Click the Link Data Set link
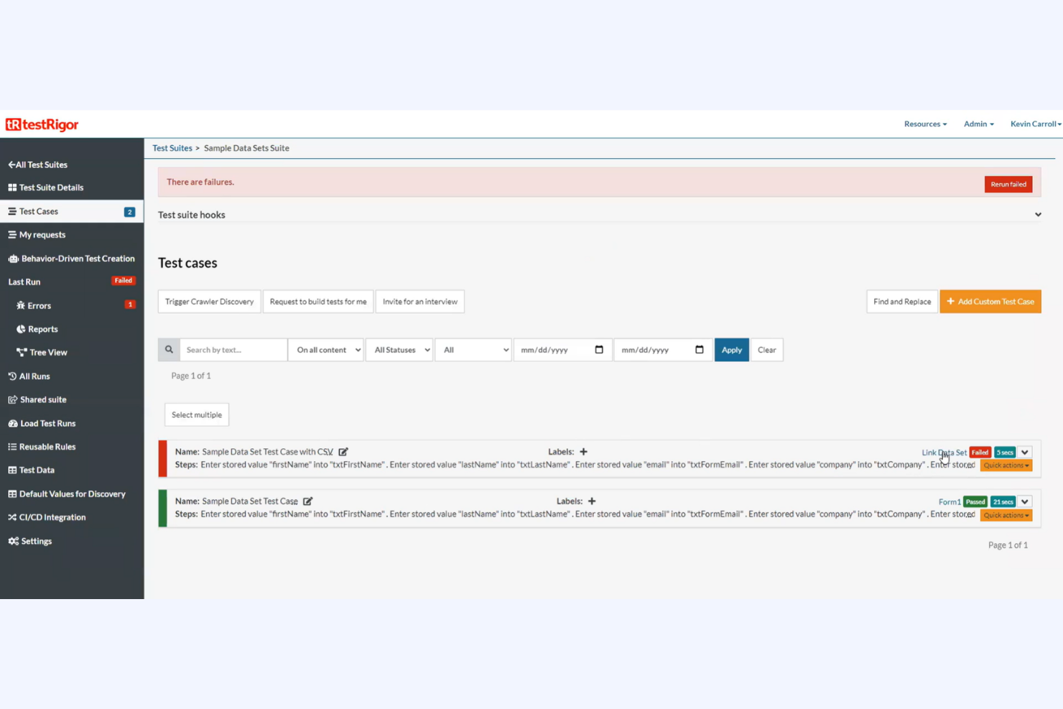The width and height of the screenshot is (1063, 709). (x=943, y=452)
